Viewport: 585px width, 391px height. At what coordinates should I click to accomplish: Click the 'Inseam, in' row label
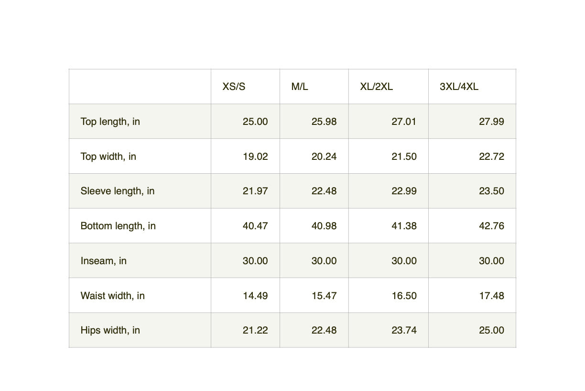[x=103, y=261]
